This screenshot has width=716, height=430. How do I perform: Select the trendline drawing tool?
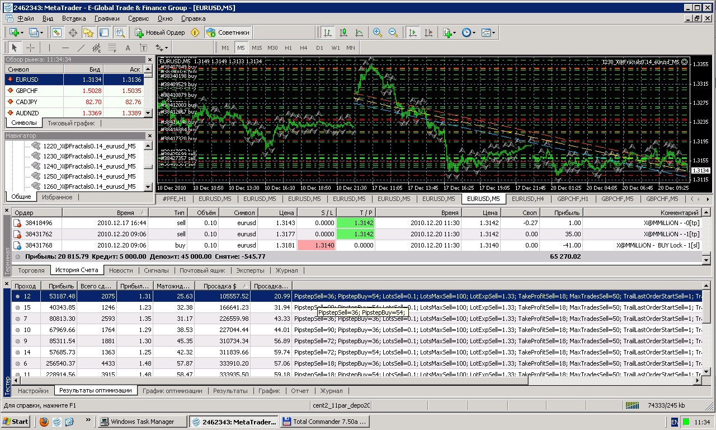81,48
